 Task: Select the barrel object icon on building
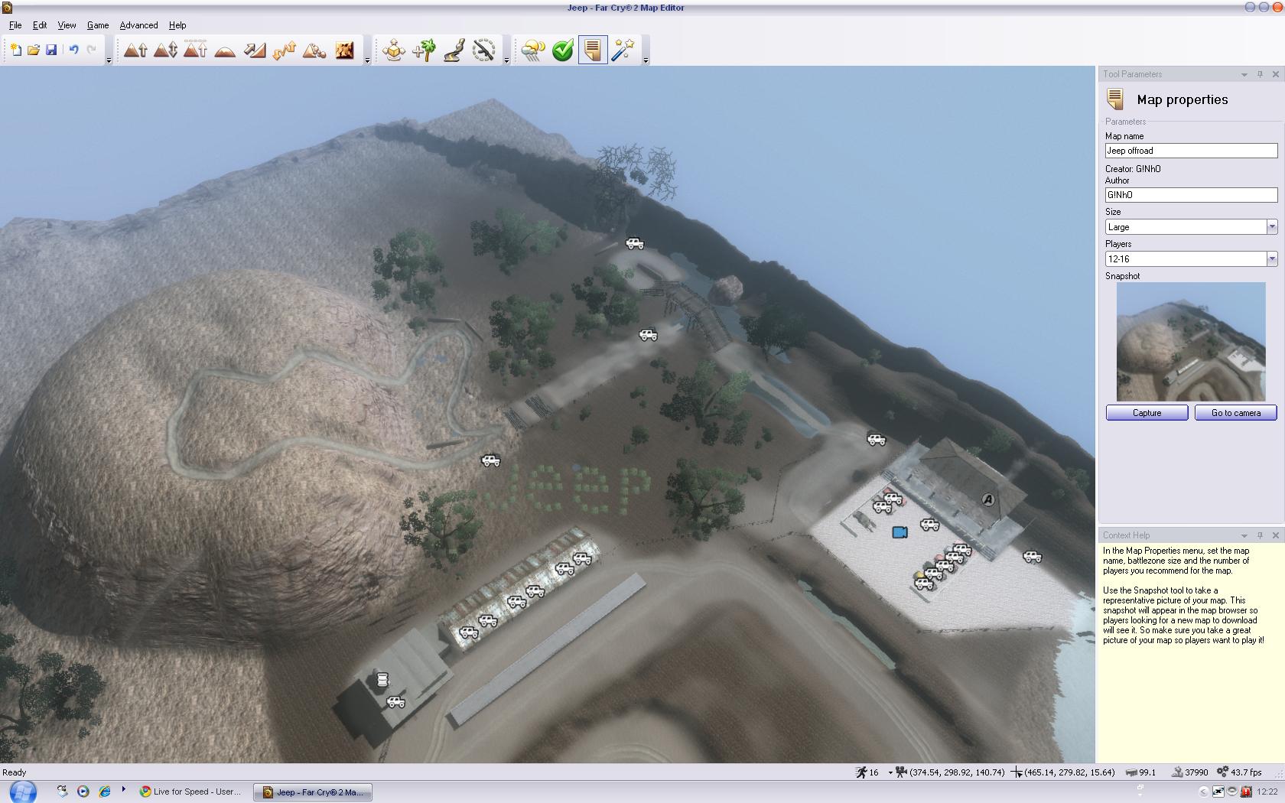(382, 678)
